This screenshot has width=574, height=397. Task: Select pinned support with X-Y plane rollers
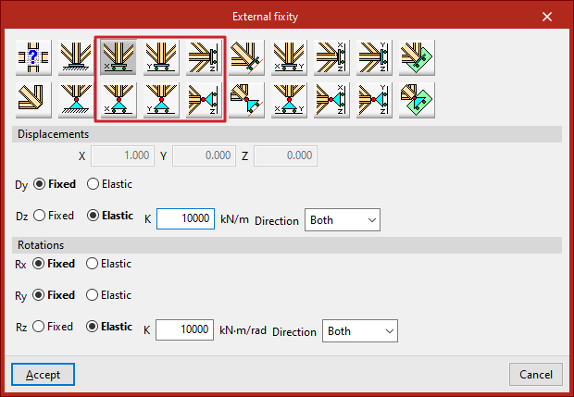(289, 100)
